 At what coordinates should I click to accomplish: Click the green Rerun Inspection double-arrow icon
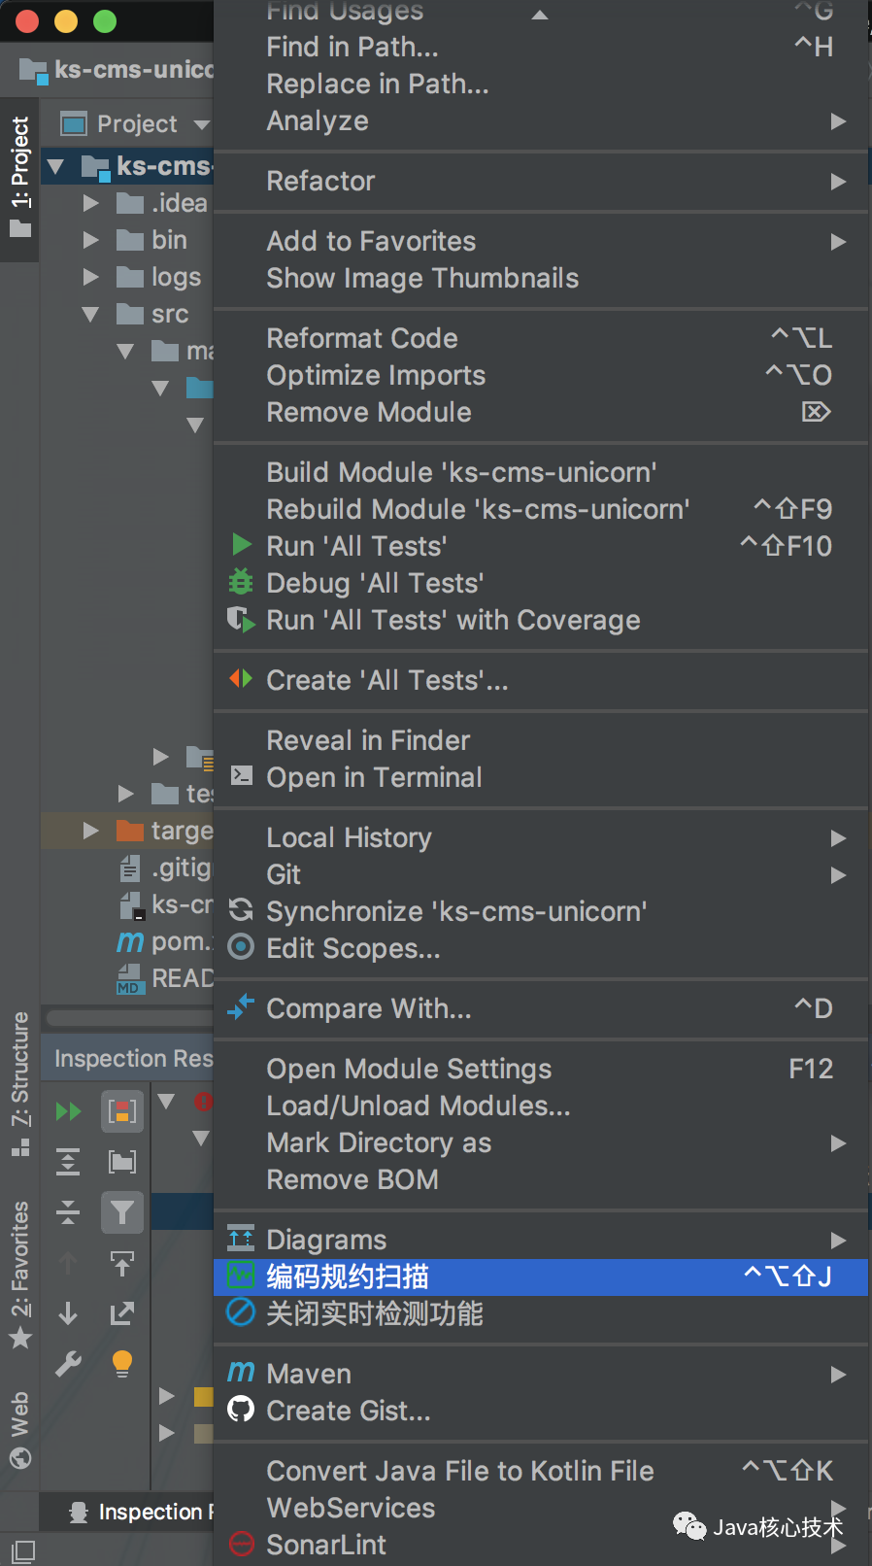68,1111
